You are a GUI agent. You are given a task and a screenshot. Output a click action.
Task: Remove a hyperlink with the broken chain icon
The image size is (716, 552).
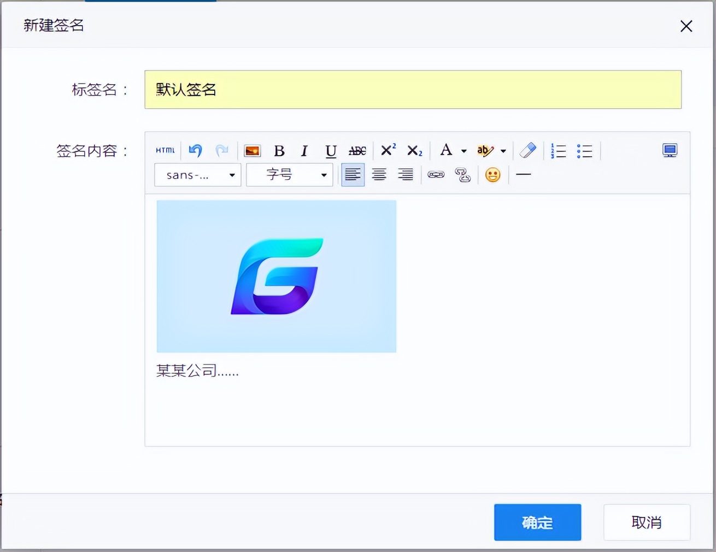coord(462,175)
